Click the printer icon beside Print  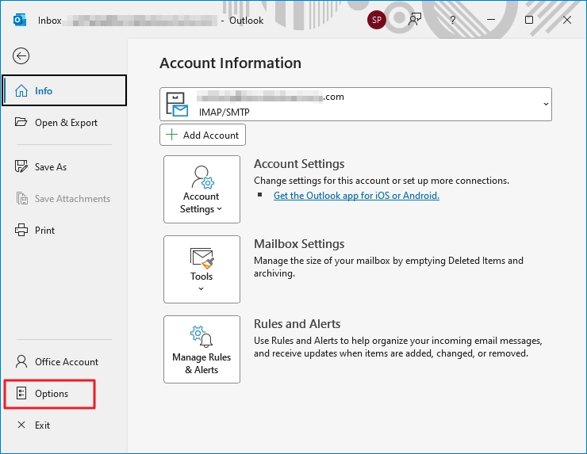point(21,230)
